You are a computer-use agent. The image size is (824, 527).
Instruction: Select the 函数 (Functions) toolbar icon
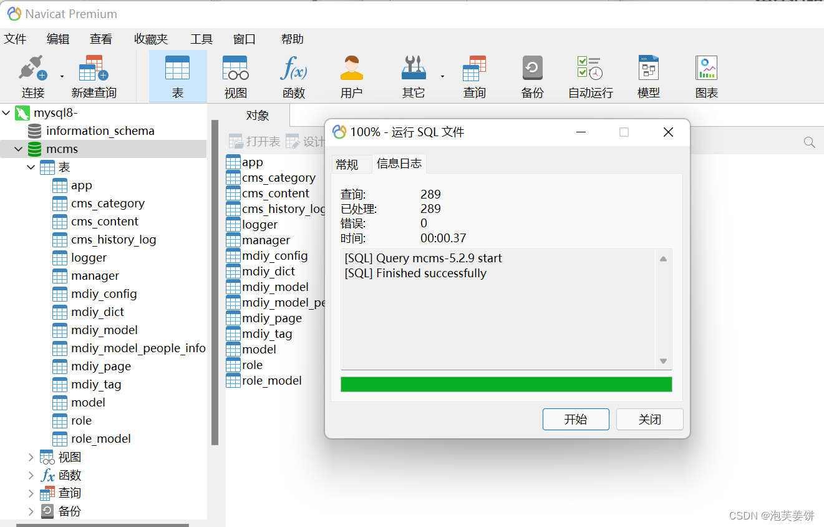coord(293,75)
